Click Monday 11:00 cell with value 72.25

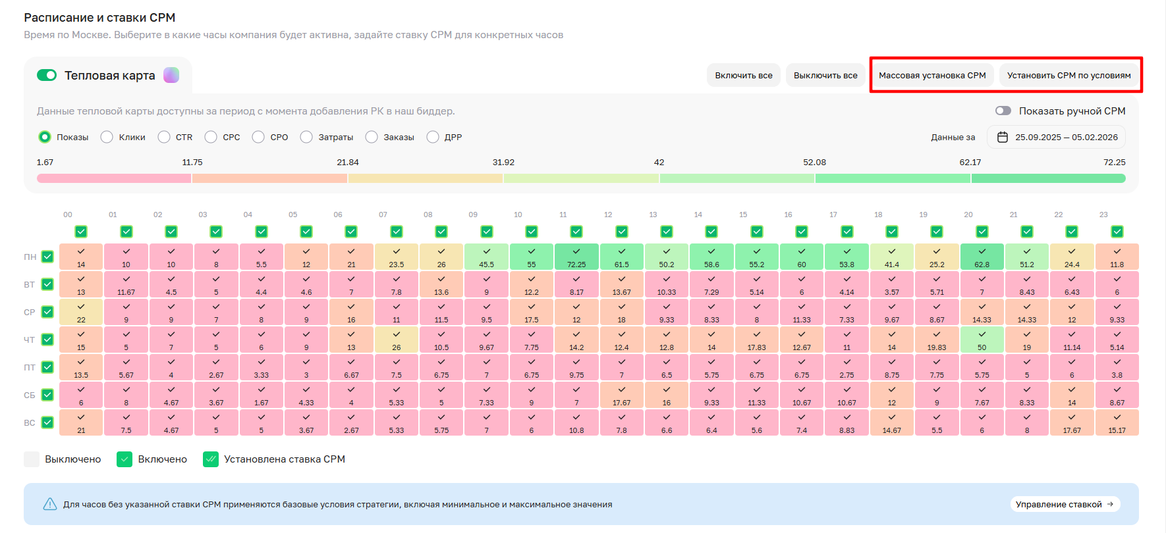tap(576, 257)
